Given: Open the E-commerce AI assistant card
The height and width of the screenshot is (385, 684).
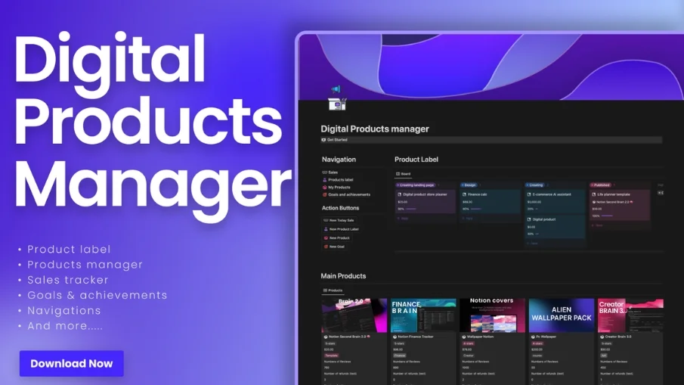Looking at the screenshot, I should pos(555,202).
